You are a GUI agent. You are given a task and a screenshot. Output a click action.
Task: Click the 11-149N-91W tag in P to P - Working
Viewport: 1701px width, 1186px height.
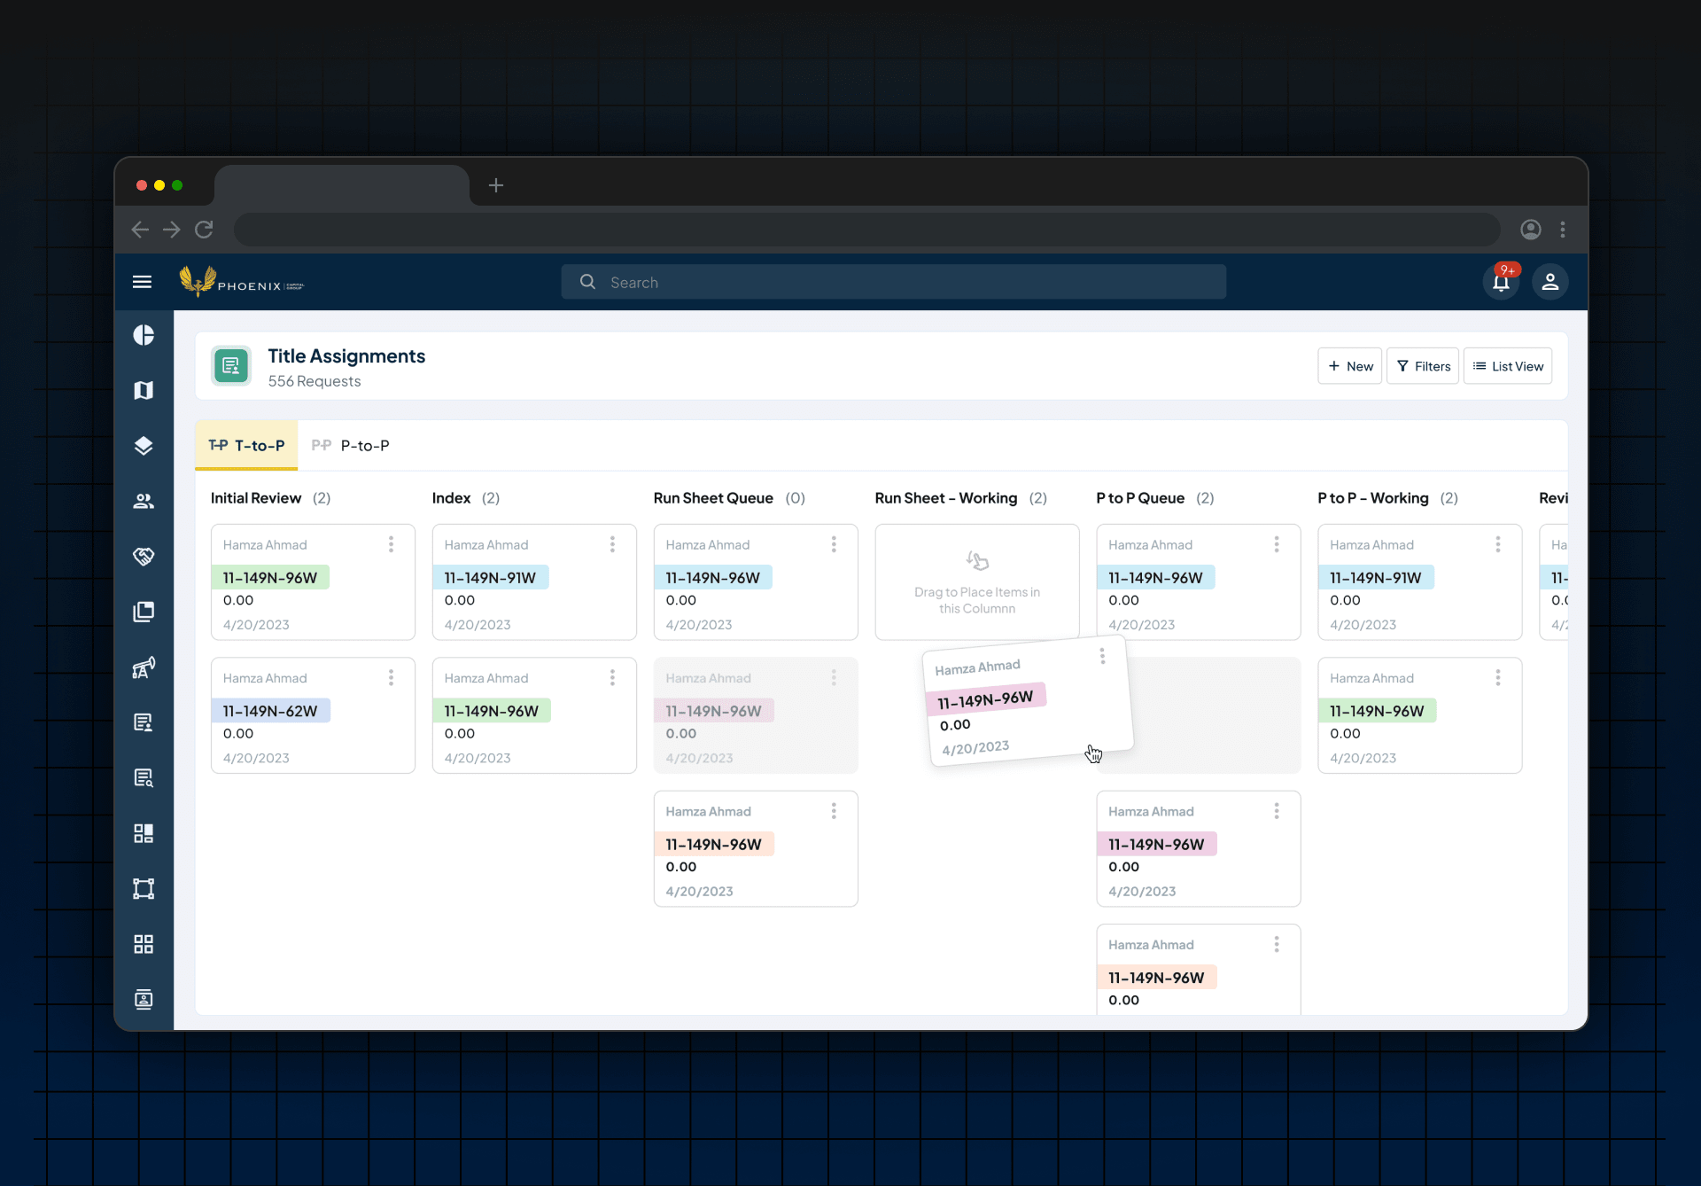click(1376, 578)
